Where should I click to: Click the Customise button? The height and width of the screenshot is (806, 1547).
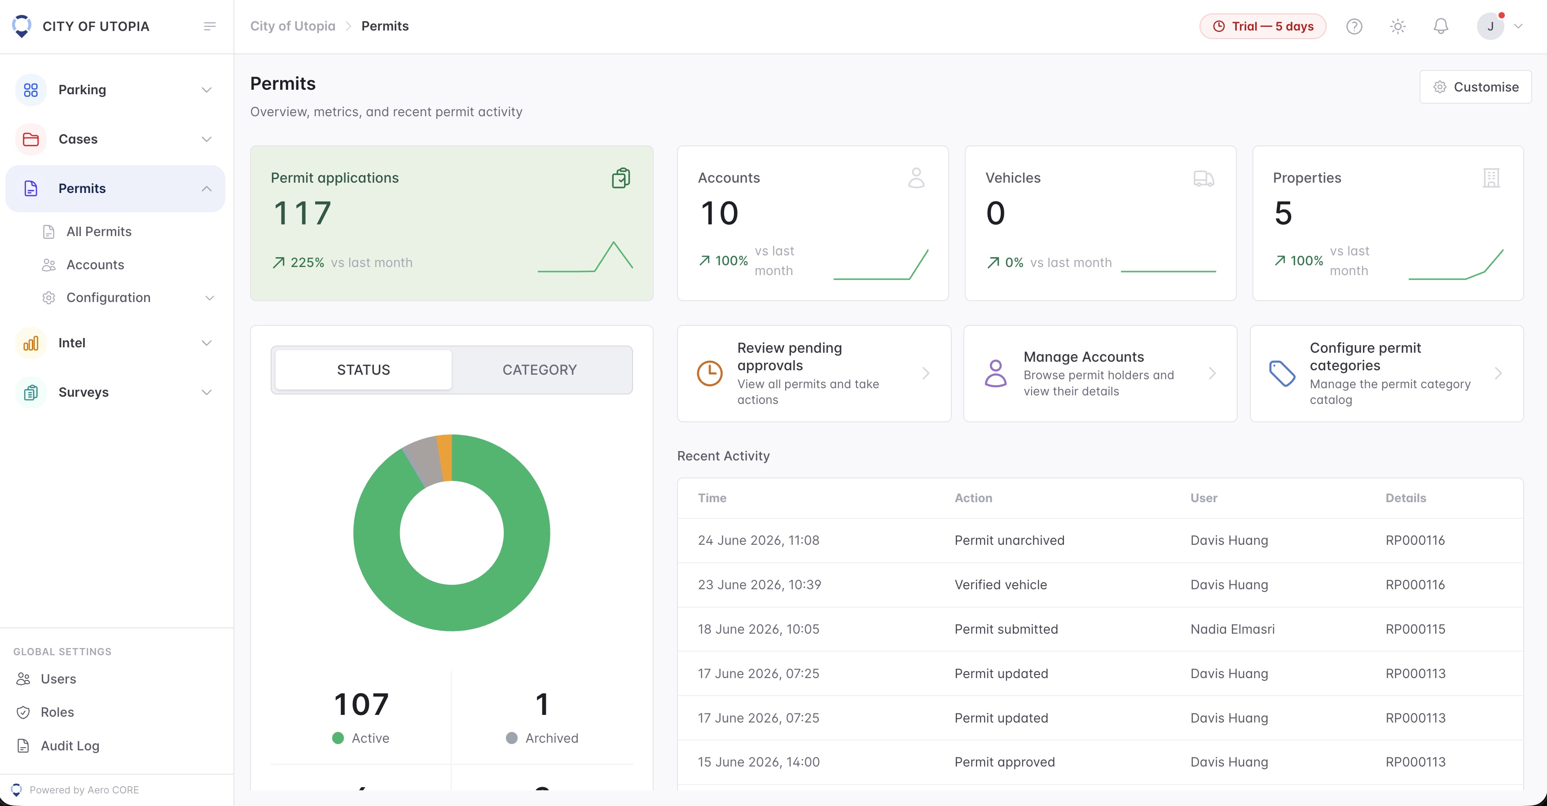1475,87
